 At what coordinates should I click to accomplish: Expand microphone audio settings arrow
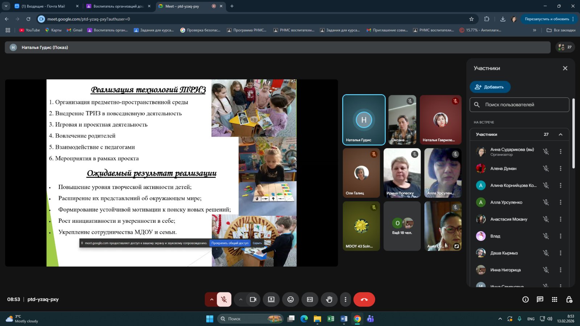(211, 300)
